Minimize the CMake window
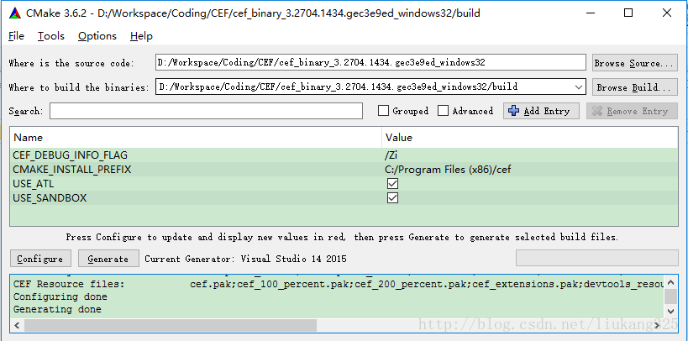Image resolution: width=688 pixels, height=341 pixels. coord(591,13)
